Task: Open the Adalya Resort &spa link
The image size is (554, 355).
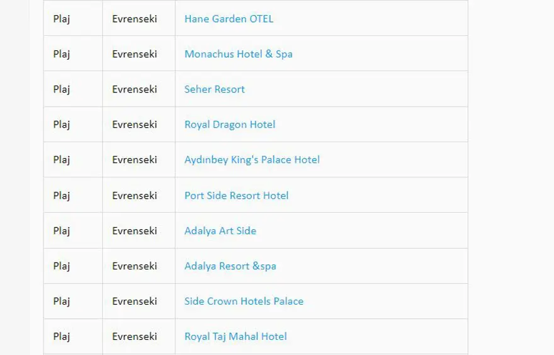Action: (x=230, y=266)
